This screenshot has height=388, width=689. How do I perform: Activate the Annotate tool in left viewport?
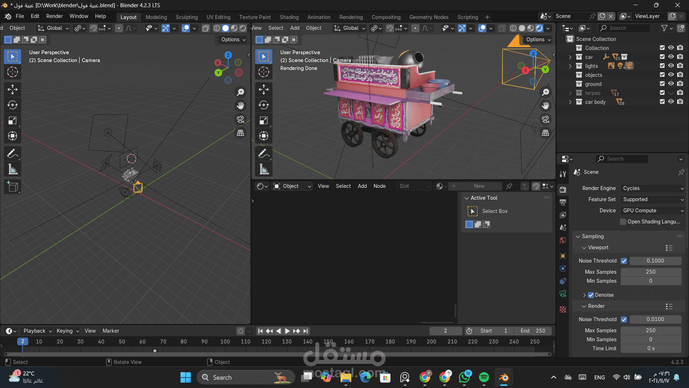point(13,154)
